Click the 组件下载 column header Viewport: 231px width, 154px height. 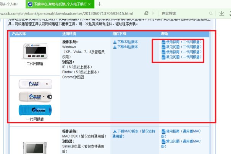(120, 34)
